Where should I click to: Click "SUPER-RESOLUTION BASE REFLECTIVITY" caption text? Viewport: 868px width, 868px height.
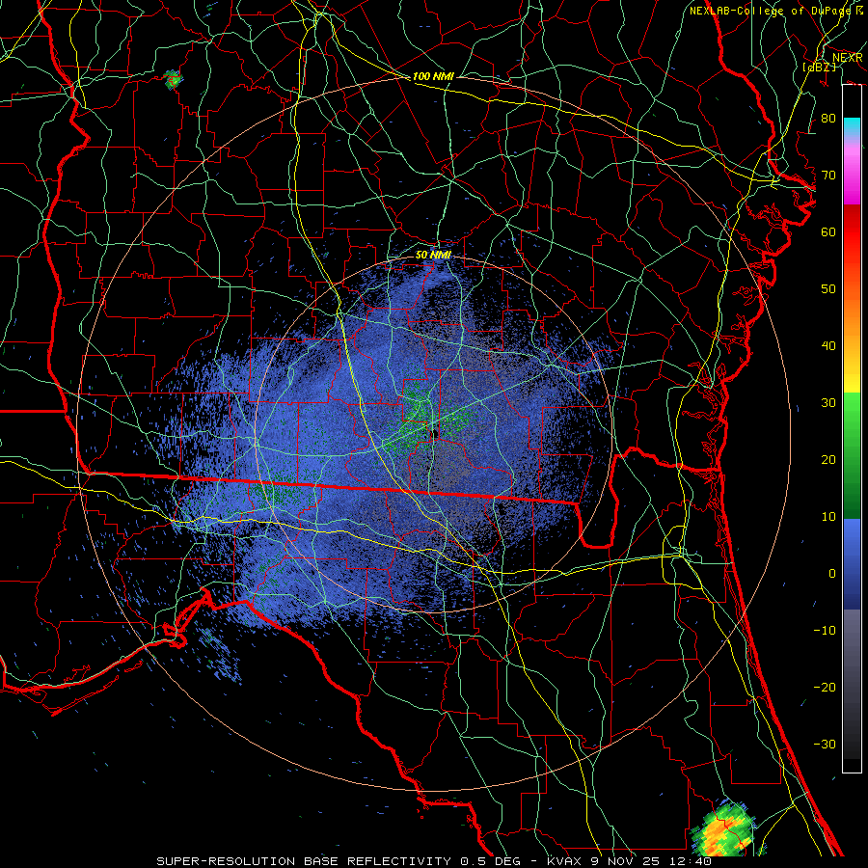tap(304, 861)
